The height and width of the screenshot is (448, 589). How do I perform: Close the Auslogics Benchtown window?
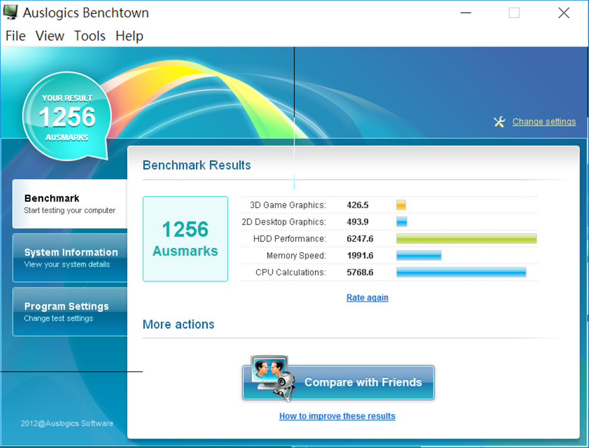[x=563, y=13]
